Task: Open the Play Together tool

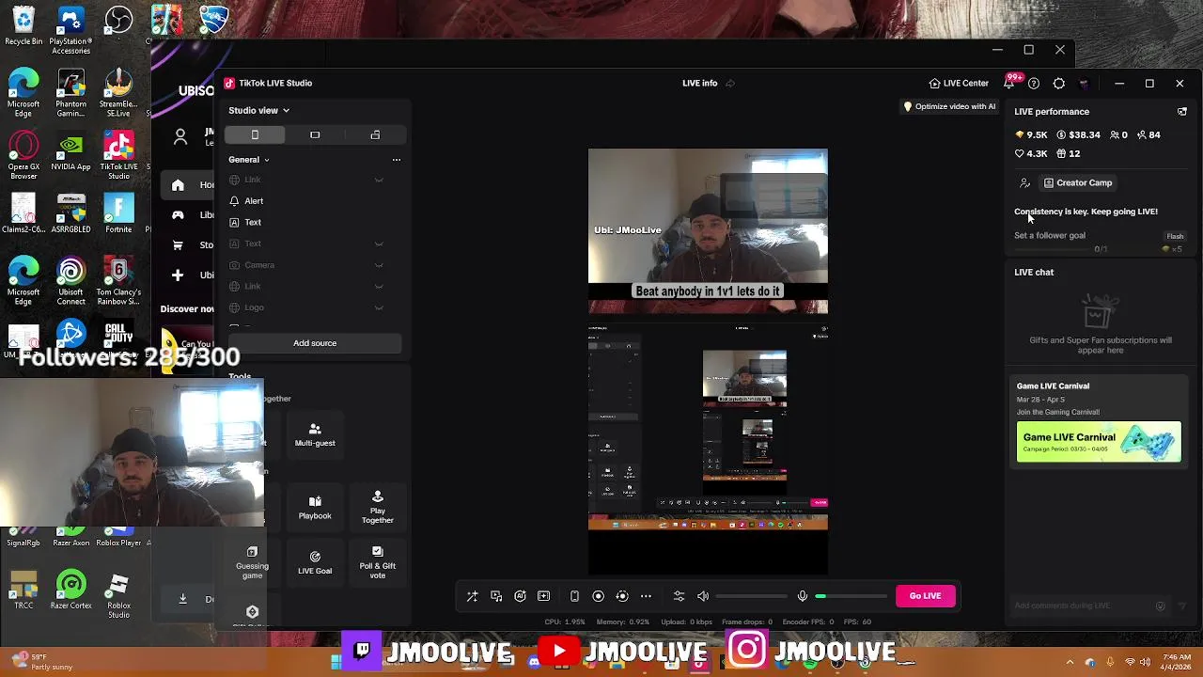Action: pyautogui.click(x=377, y=508)
